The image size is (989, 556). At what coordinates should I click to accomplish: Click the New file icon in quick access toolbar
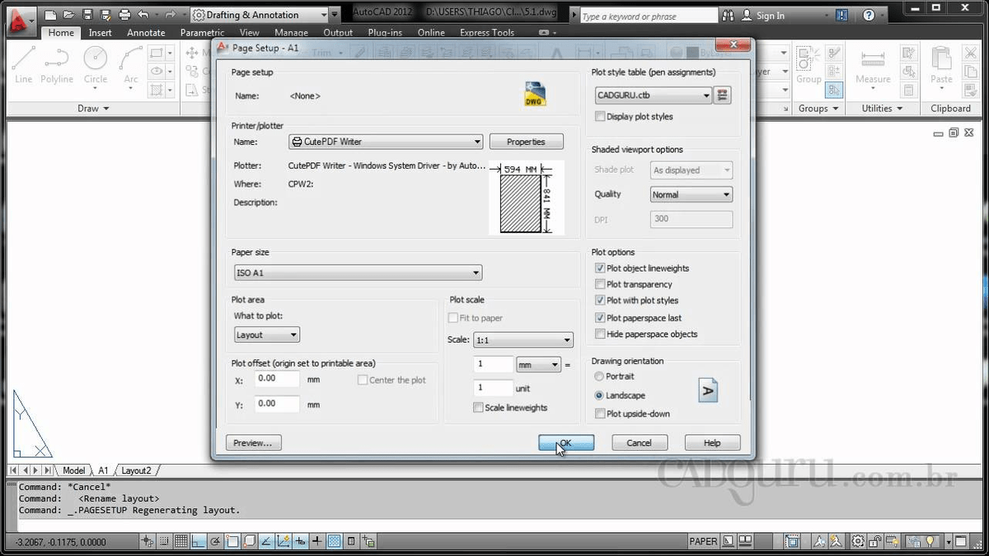point(51,15)
